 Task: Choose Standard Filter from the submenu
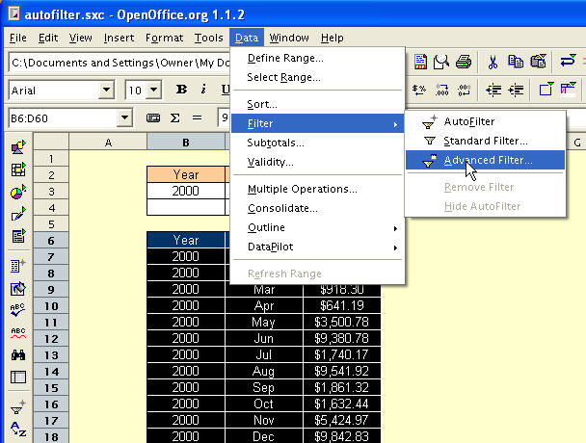click(485, 141)
